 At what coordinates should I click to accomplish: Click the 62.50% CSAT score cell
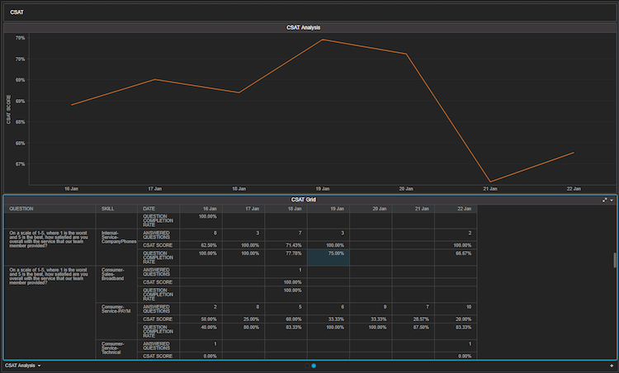[x=201, y=245]
